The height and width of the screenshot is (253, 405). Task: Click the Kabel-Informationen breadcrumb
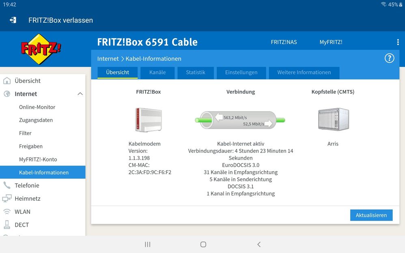153,59
